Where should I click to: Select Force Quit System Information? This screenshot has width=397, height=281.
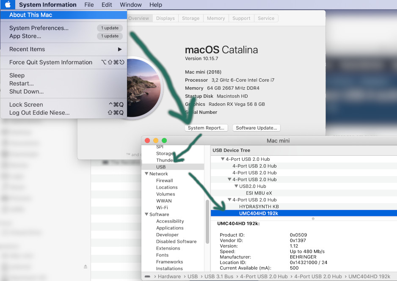(63, 62)
